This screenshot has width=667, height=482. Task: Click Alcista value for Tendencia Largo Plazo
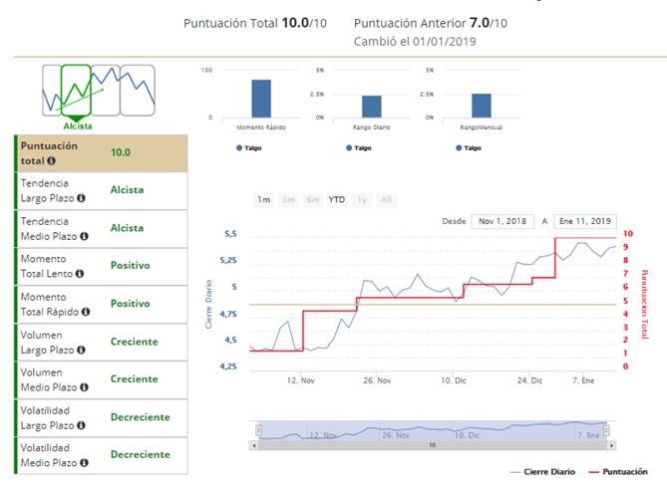(128, 190)
